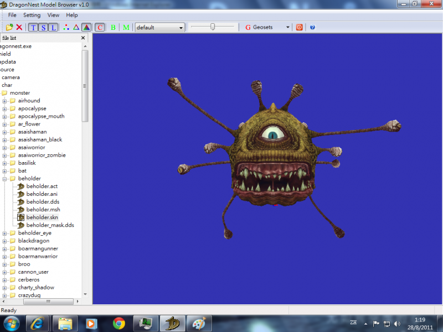Expand the cerberos folder

[x=4, y=280]
